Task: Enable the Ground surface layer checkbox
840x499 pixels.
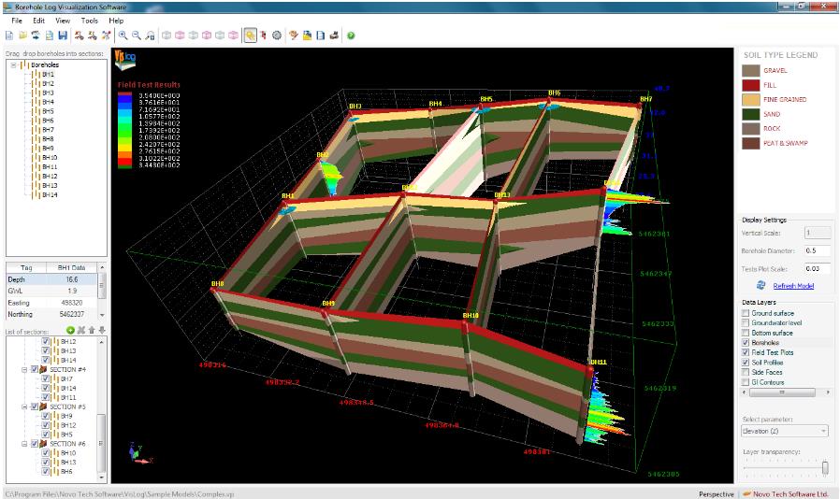Action: [746, 313]
